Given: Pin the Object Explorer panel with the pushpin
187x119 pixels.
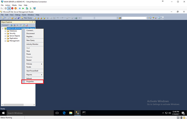Looking at the screenshot, I should click(32, 22).
